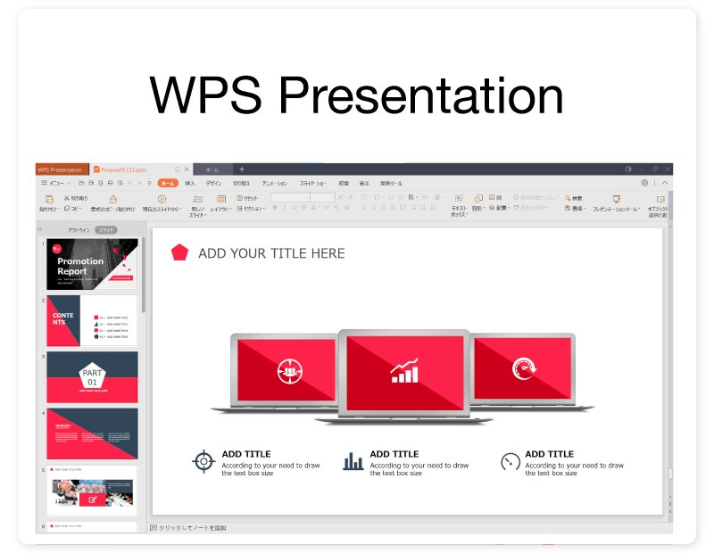Insert a Text Box (テキストボックス) icon
The image size is (714, 553).
459,199
